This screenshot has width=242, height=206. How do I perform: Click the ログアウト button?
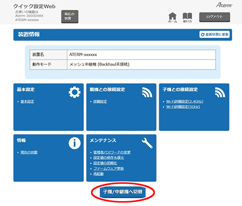click(x=214, y=17)
